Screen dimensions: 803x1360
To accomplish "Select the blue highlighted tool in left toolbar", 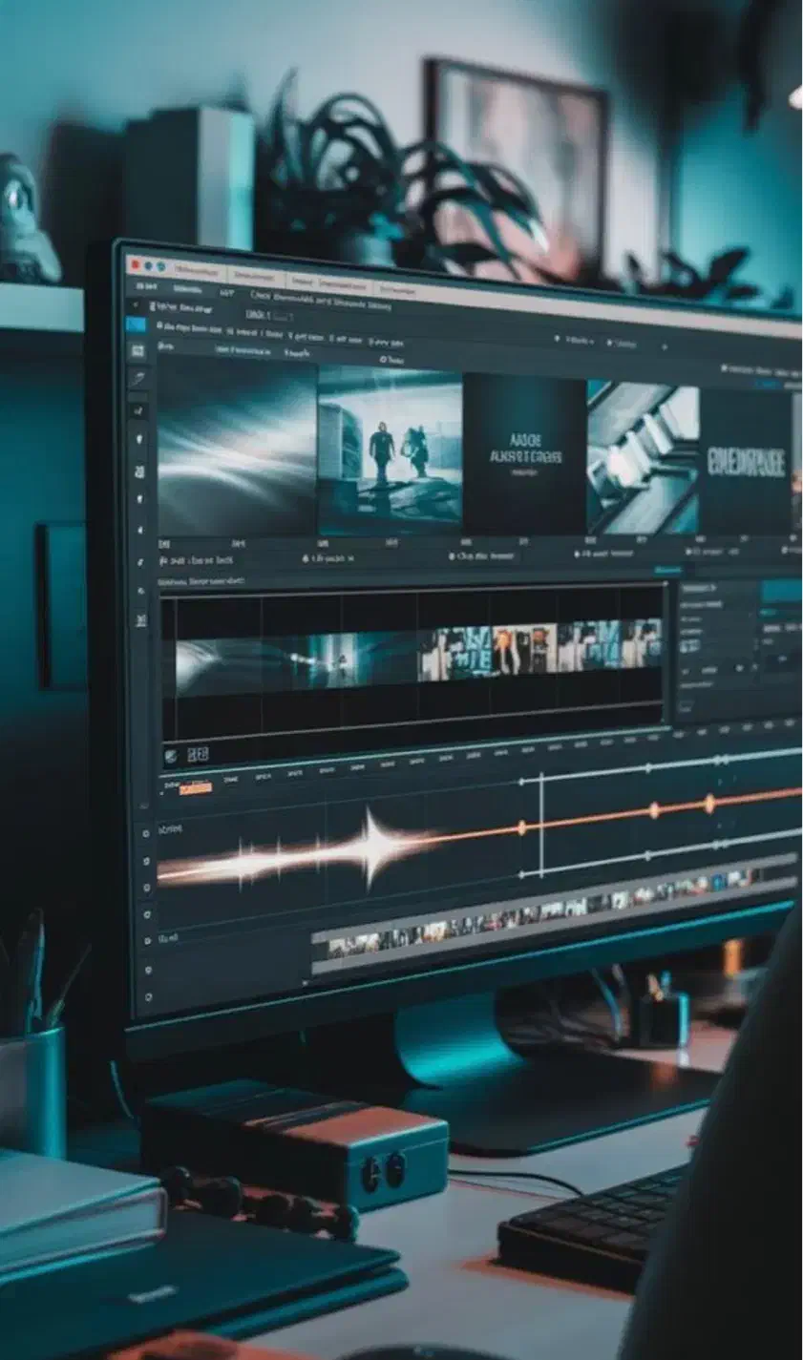I will 137,324.
